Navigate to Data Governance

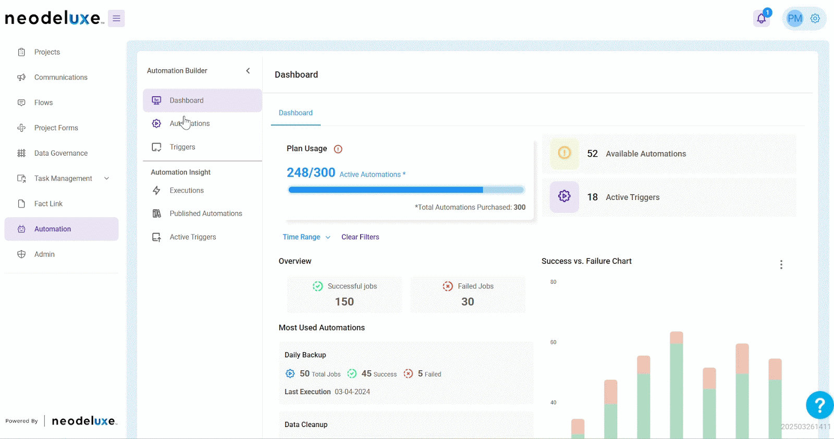coord(62,153)
